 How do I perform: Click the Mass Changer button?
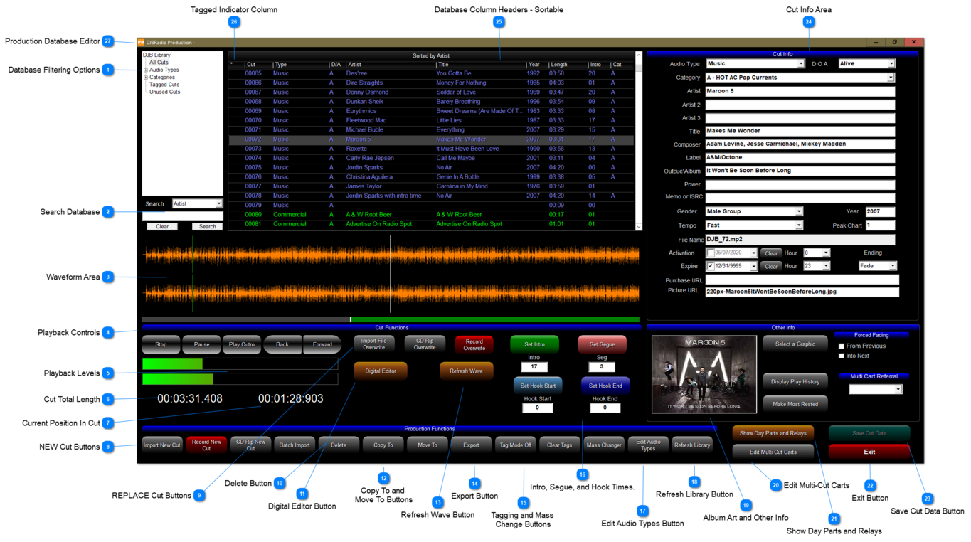coord(604,445)
